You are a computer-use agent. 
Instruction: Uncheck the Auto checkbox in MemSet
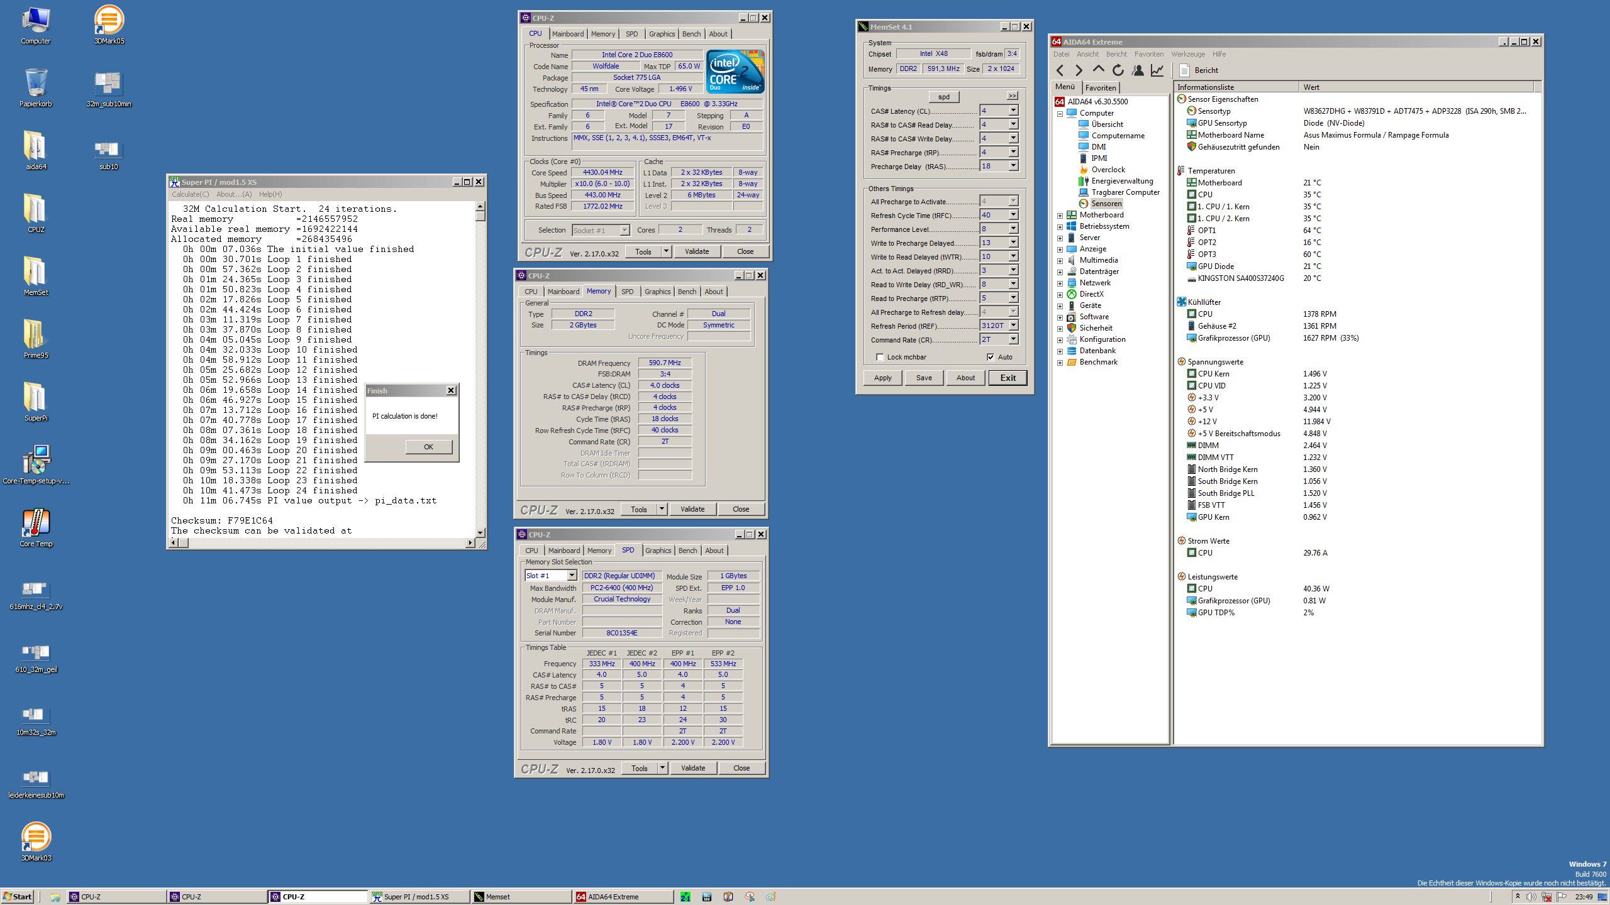tap(991, 357)
